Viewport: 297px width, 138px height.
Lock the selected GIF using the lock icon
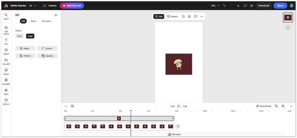click(189, 16)
